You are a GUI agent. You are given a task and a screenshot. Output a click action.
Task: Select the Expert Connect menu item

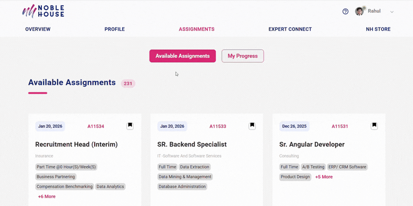[290, 29]
